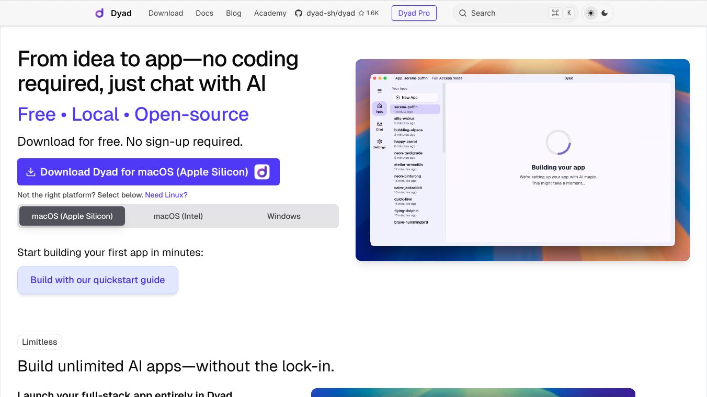Click the Chat icon in app preview
This screenshot has height=397, width=707.
pyautogui.click(x=380, y=124)
